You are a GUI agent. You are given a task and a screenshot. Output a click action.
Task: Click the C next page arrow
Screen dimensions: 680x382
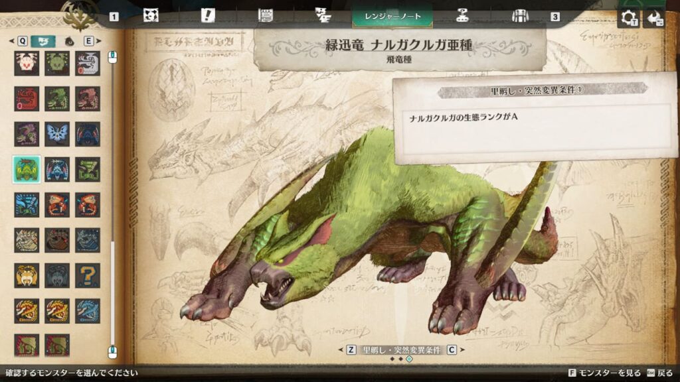tap(456, 350)
